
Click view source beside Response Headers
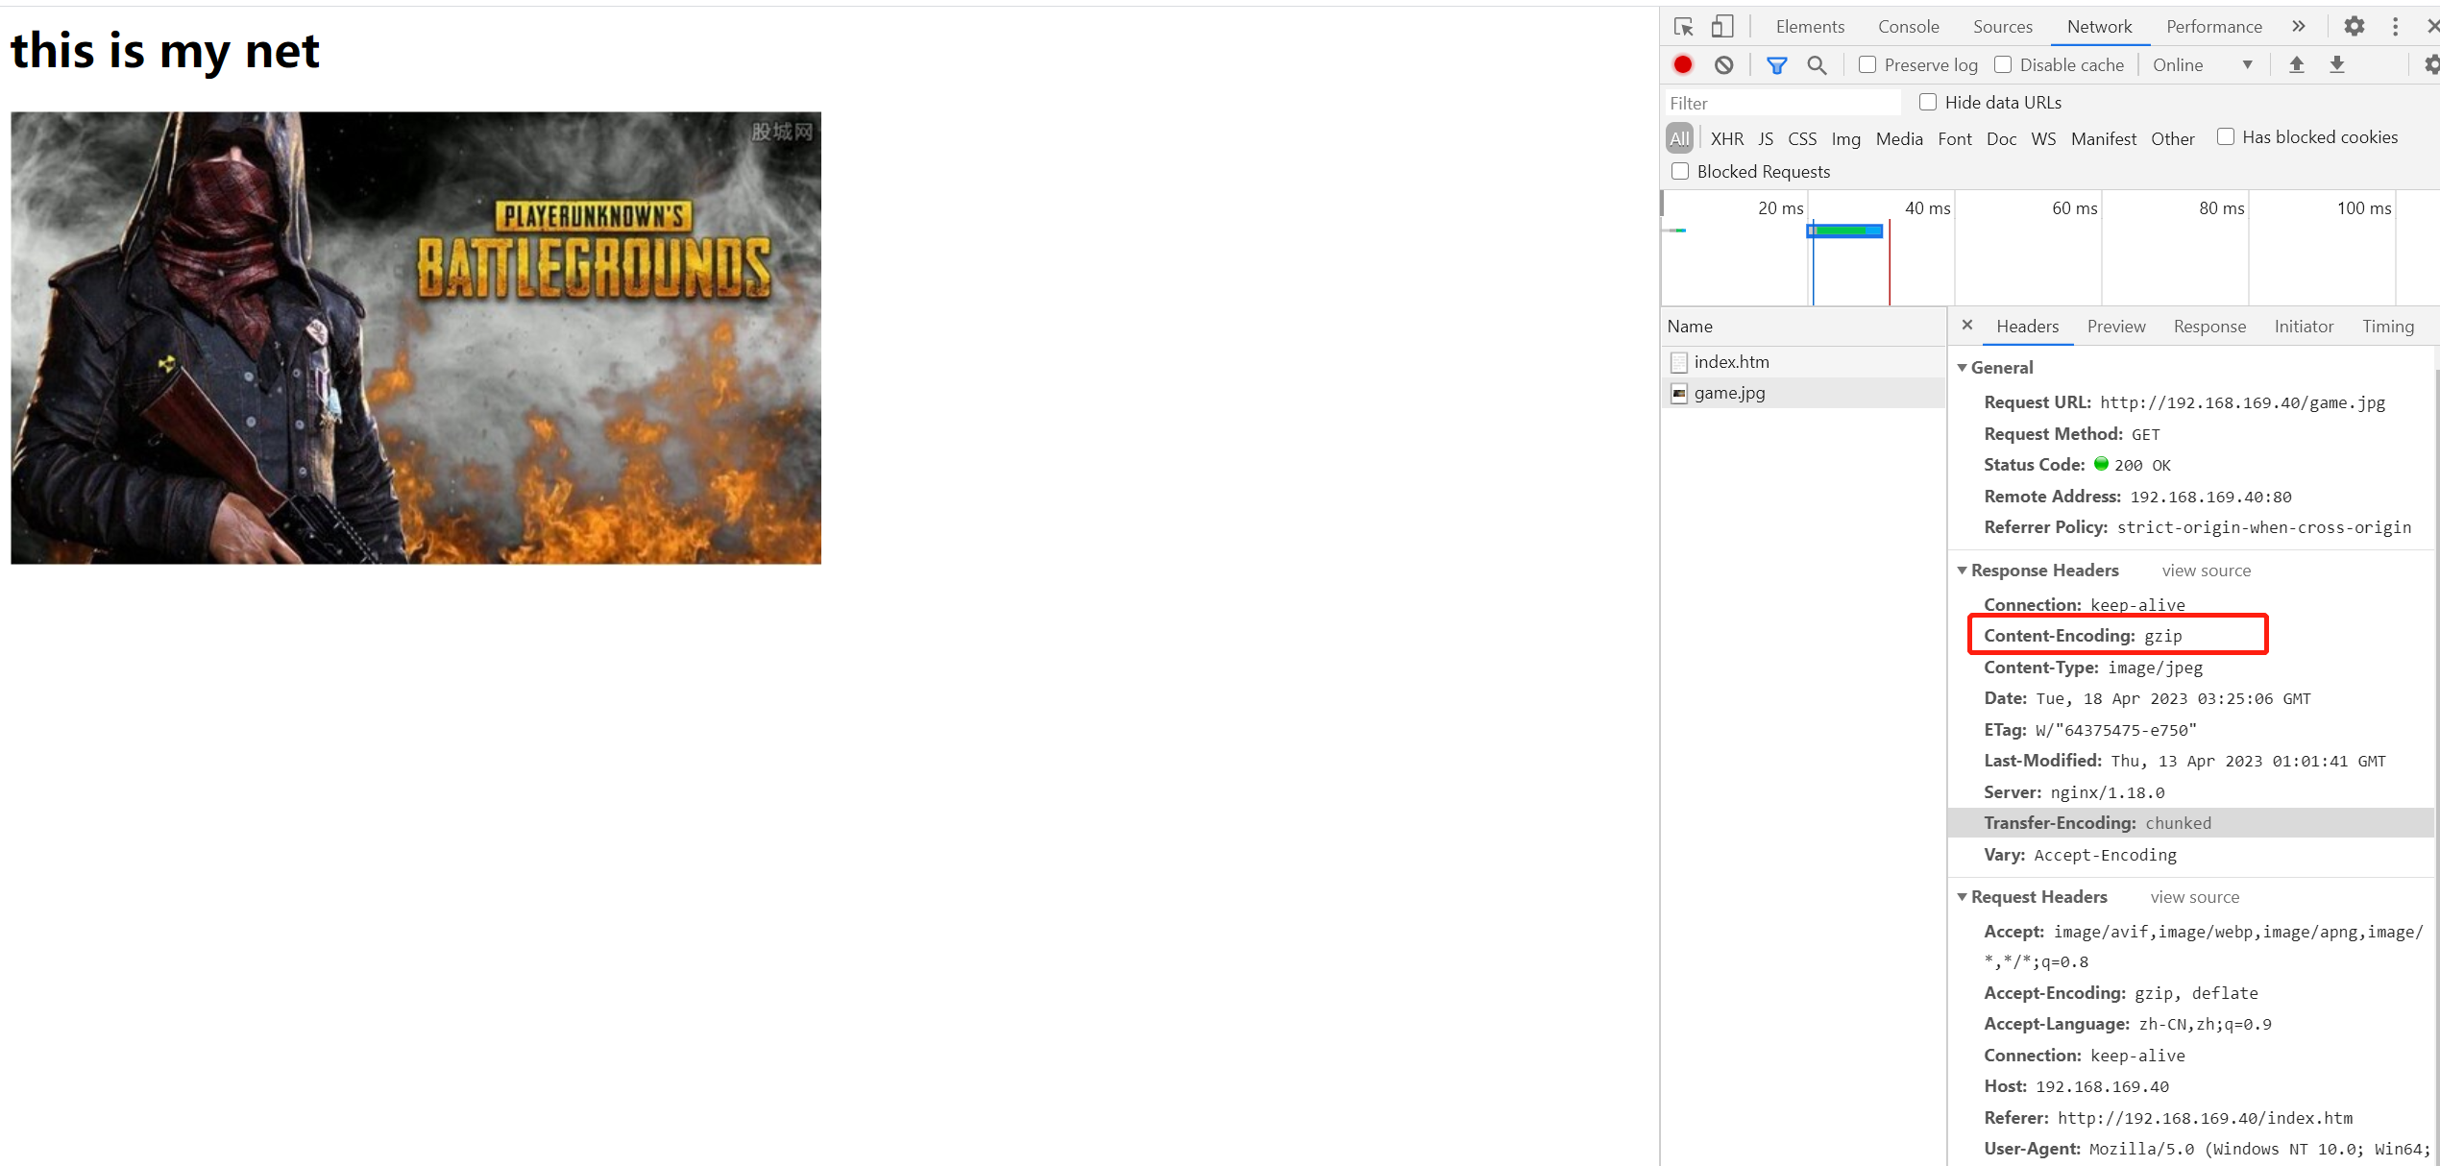pyautogui.click(x=2206, y=571)
